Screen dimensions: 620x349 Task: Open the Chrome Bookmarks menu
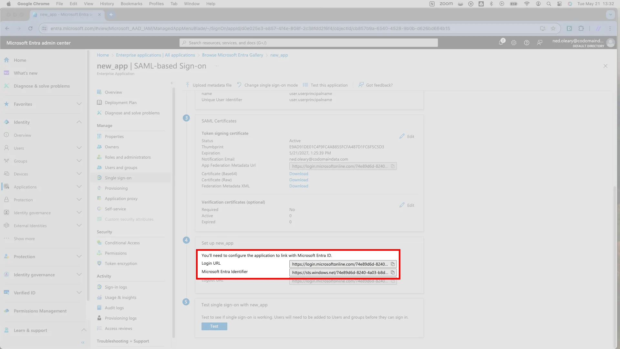click(x=131, y=4)
